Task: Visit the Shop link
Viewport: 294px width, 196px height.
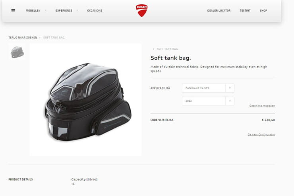Action: [263, 11]
